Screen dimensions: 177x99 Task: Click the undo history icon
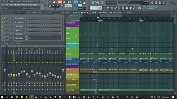pos(152,3)
